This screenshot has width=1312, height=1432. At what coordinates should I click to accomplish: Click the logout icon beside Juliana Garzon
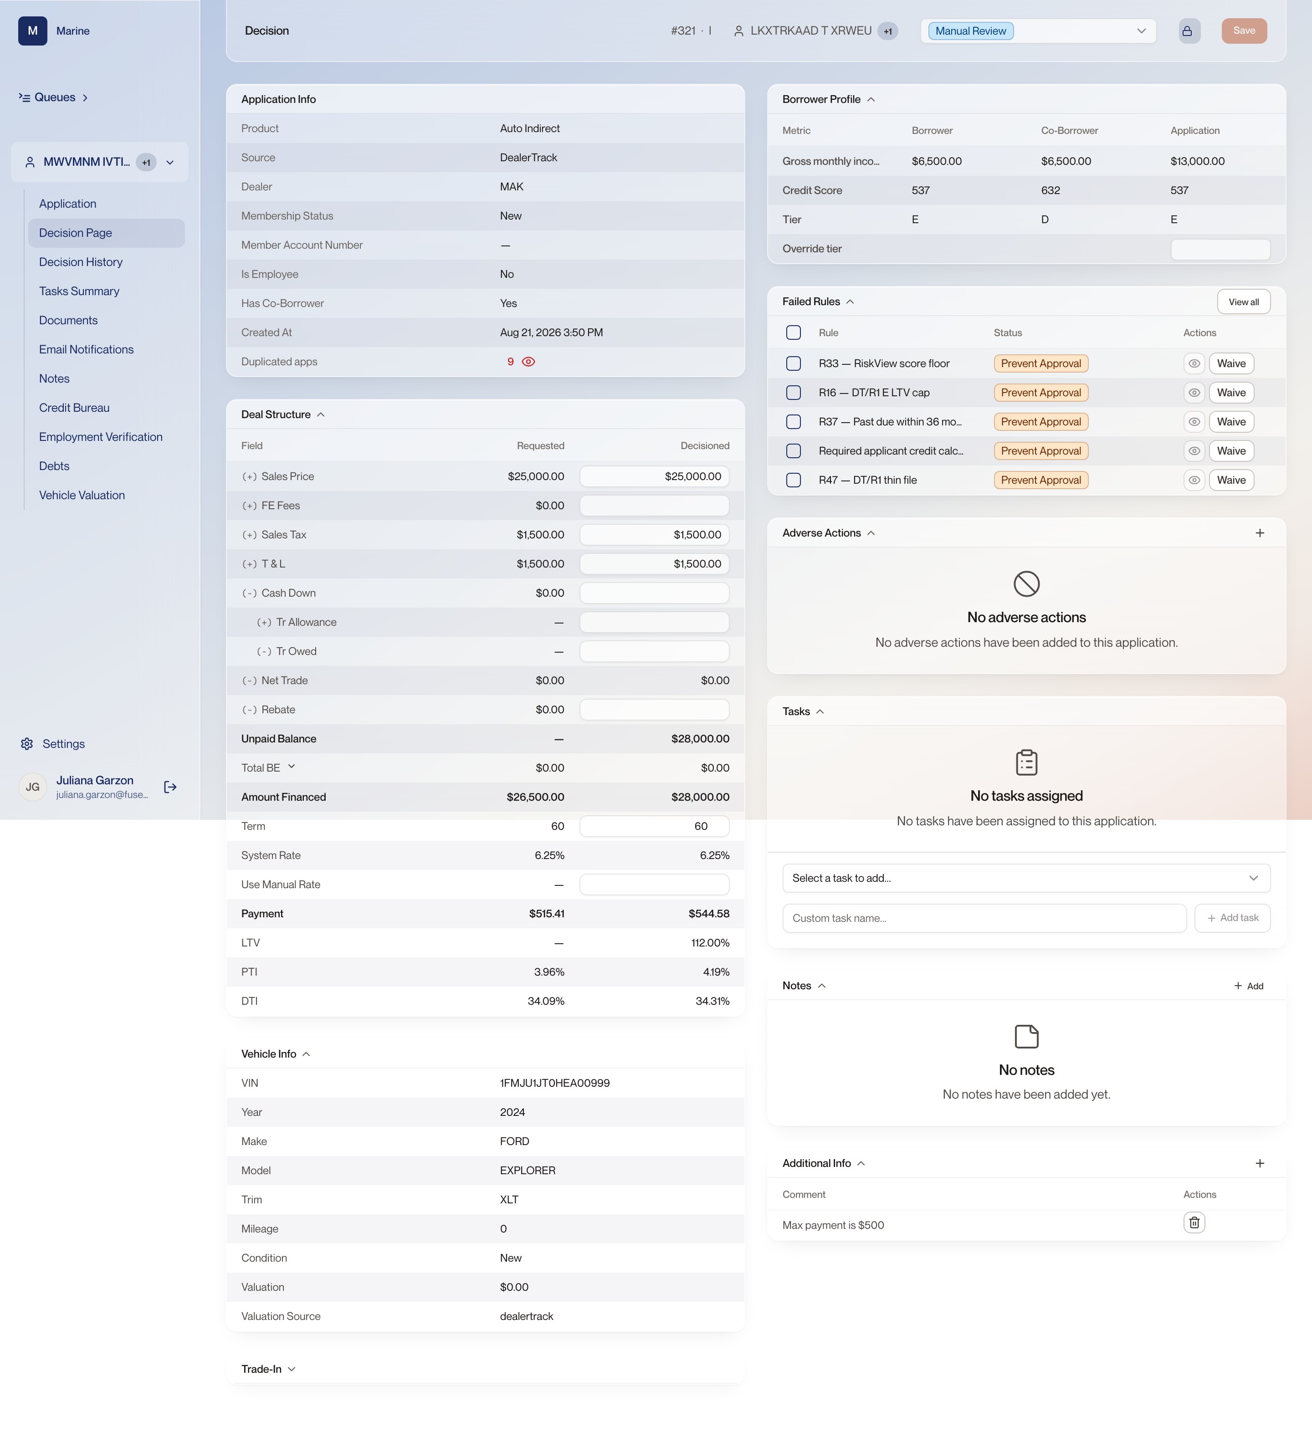pos(170,786)
